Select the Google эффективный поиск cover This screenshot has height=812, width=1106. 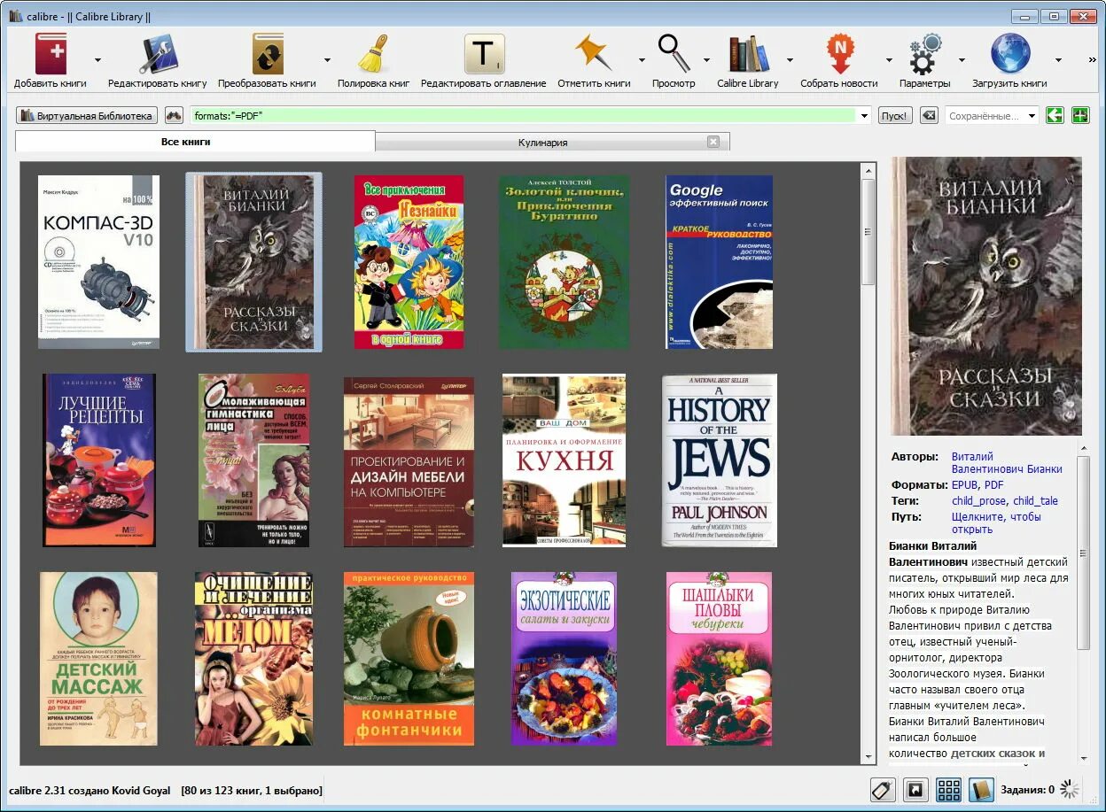719,262
